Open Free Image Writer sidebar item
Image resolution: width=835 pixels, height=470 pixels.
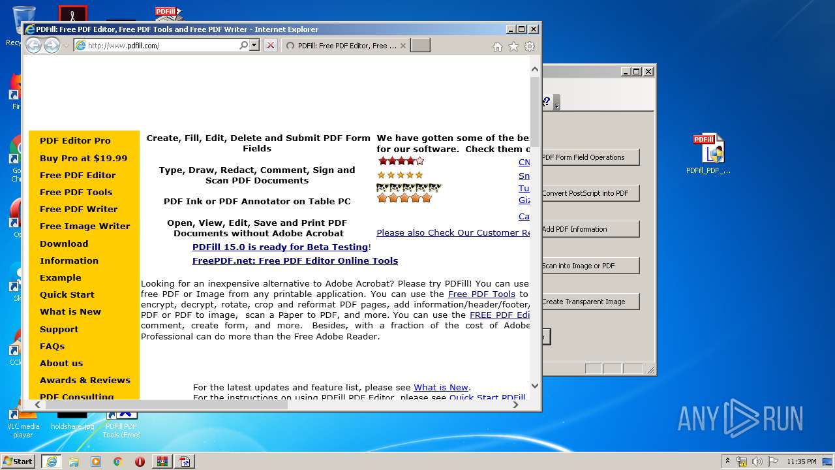click(85, 226)
